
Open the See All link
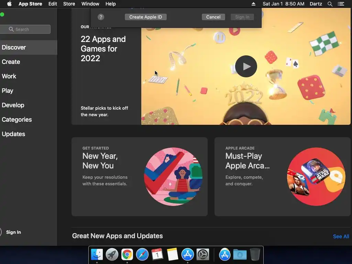[x=341, y=236]
